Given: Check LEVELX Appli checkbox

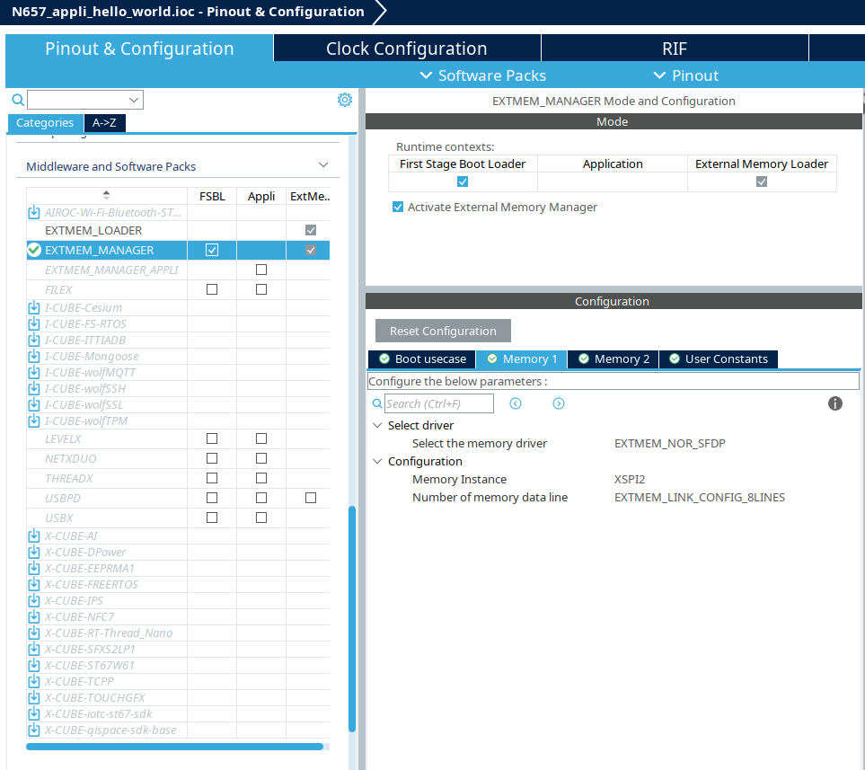Looking at the screenshot, I should coord(261,438).
